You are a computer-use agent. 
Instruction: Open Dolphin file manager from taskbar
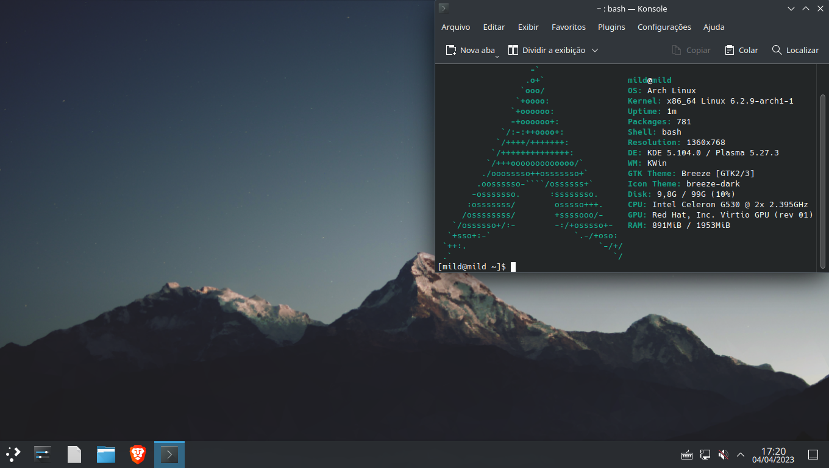106,454
